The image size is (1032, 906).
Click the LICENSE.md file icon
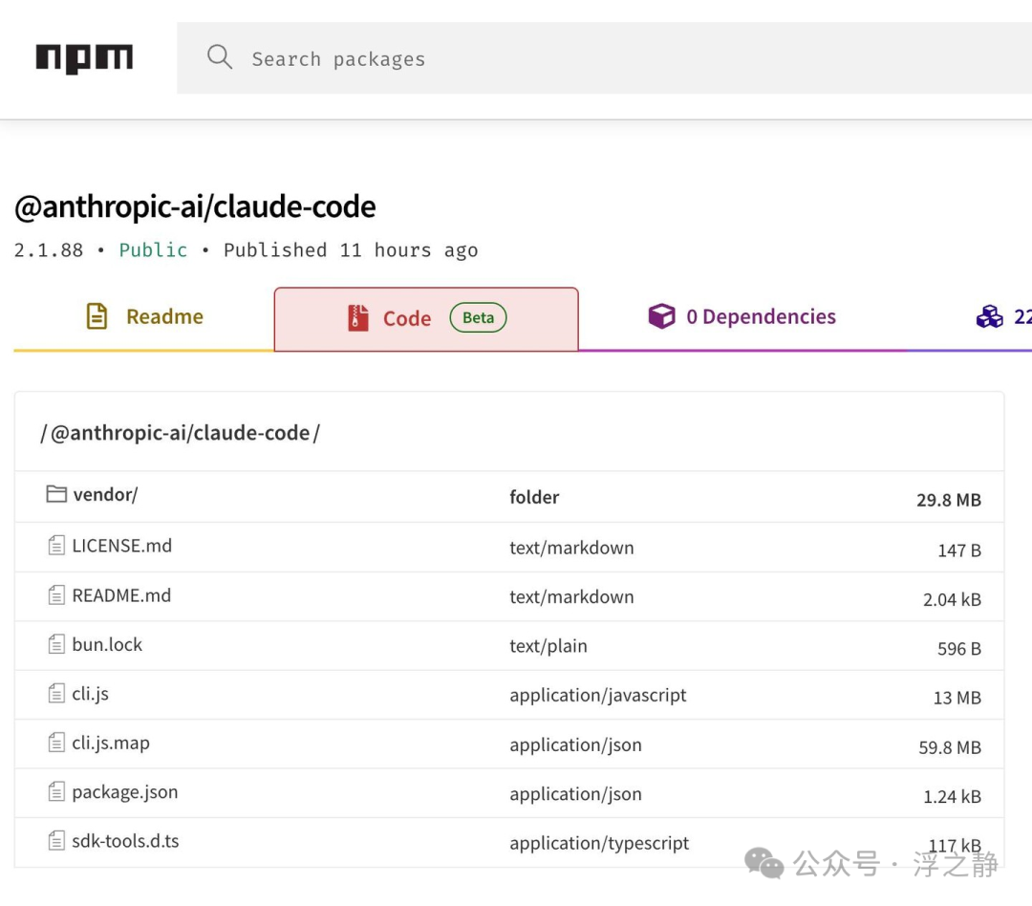point(56,545)
